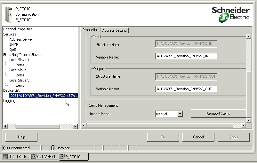The image size is (257, 163).
Task: Click the properties panel scroll right arrow
Action: (x=243, y=126)
